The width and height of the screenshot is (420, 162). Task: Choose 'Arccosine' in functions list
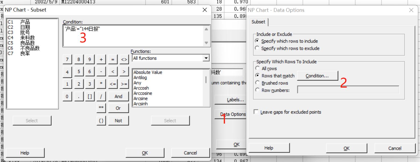tap(143, 93)
